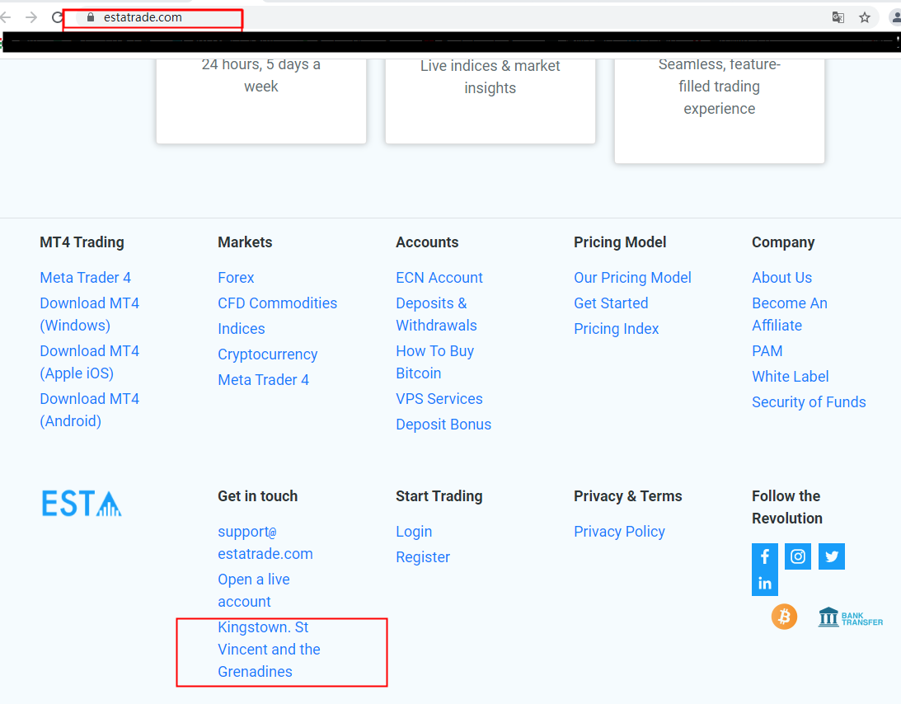The image size is (901, 704).
Task: Open How To Buy Bitcoin link
Action: (434, 362)
